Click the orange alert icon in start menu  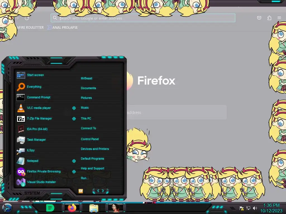point(81,191)
